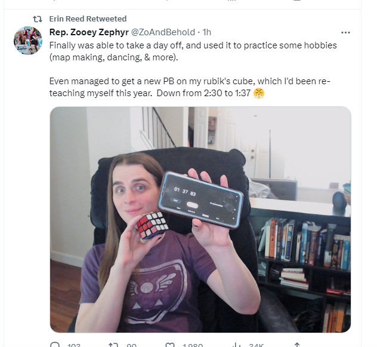Click the 90 retweets count

pyautogui.click(x=131, y=345)
